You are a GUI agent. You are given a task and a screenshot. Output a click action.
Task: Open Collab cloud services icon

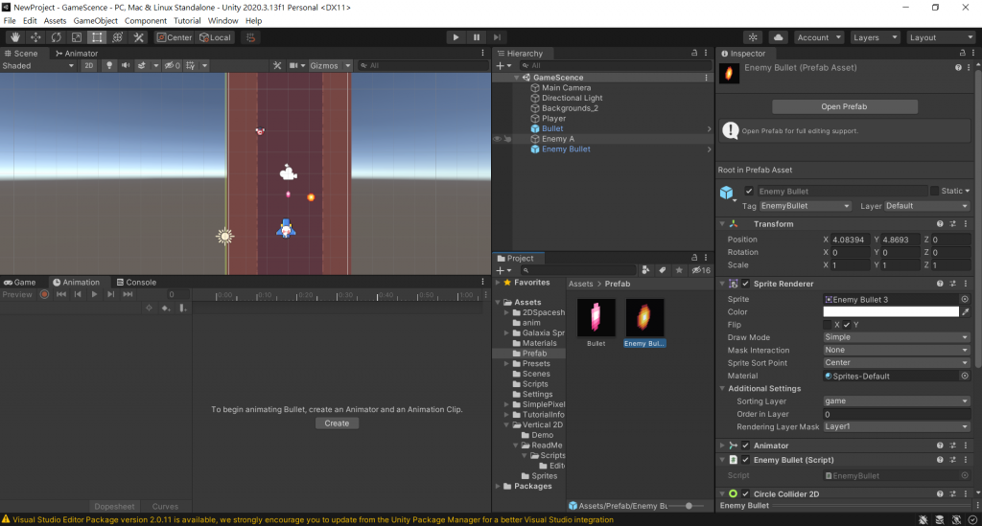779,37
